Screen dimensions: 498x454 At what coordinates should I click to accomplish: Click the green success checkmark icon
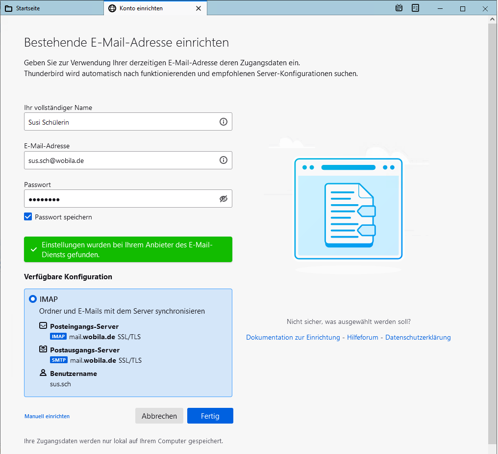[34, 249]
